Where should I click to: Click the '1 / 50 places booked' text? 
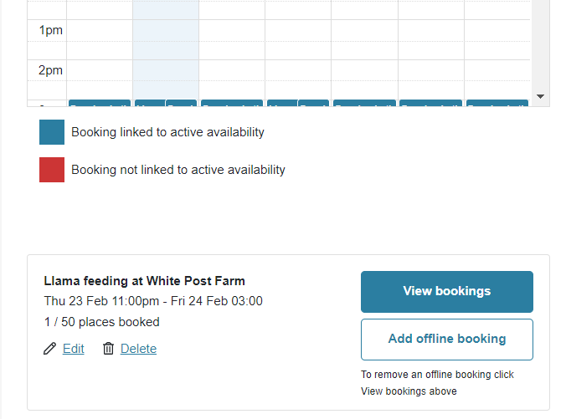102,322
